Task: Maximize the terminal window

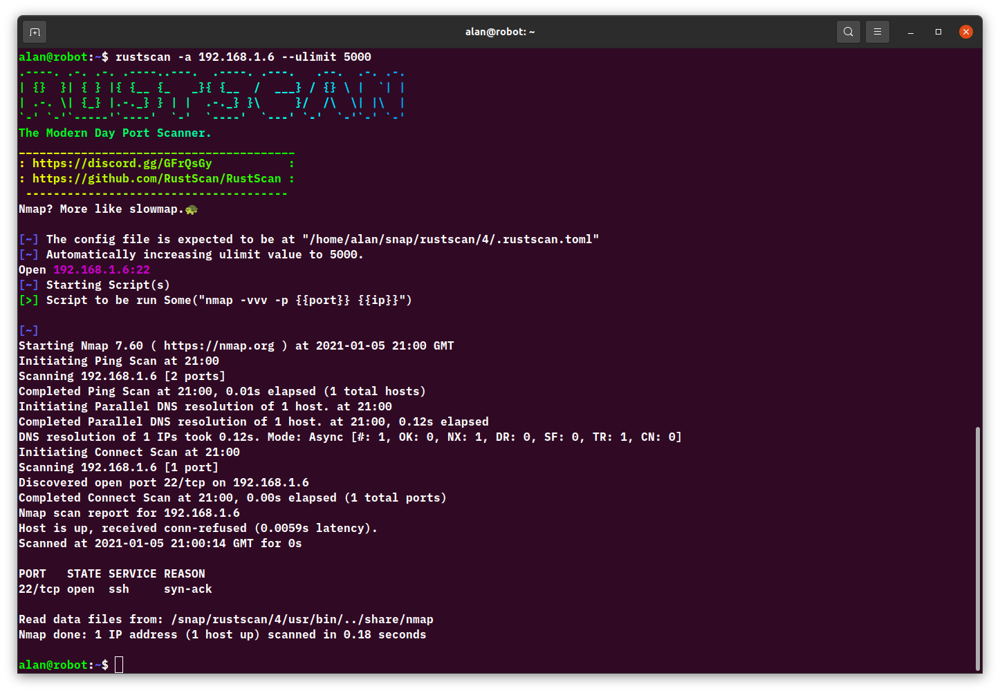Action: pos(938,32)
